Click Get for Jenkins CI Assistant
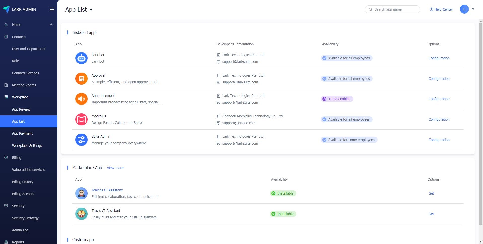The height and width of the screenshot is (244, 483). point(431,193)
